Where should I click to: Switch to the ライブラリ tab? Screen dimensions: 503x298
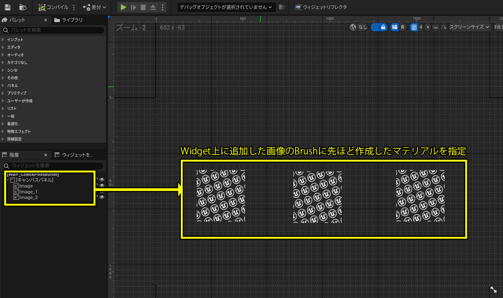coord(68,20)
